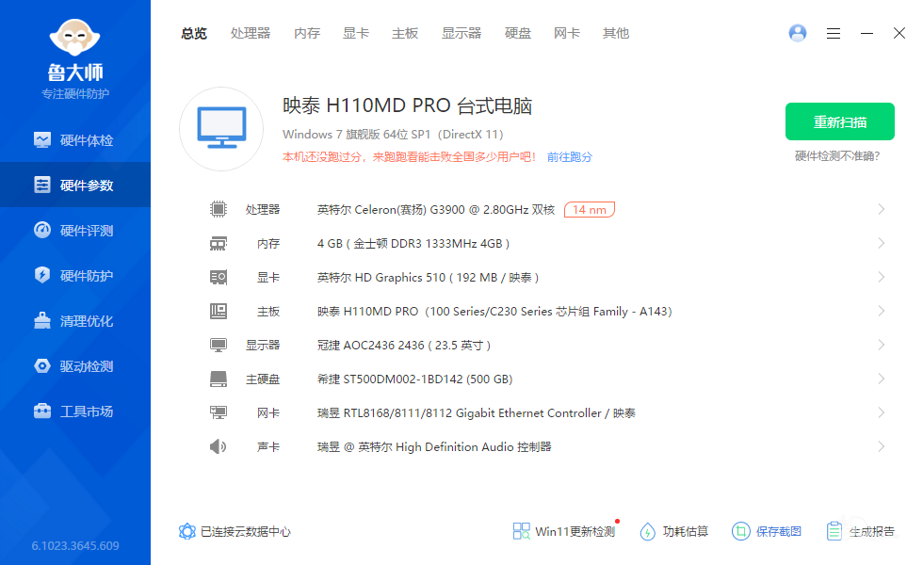Expand the 网卡 row chevron
This screenshot has width=923, height=565.
[x=882, y=412]
